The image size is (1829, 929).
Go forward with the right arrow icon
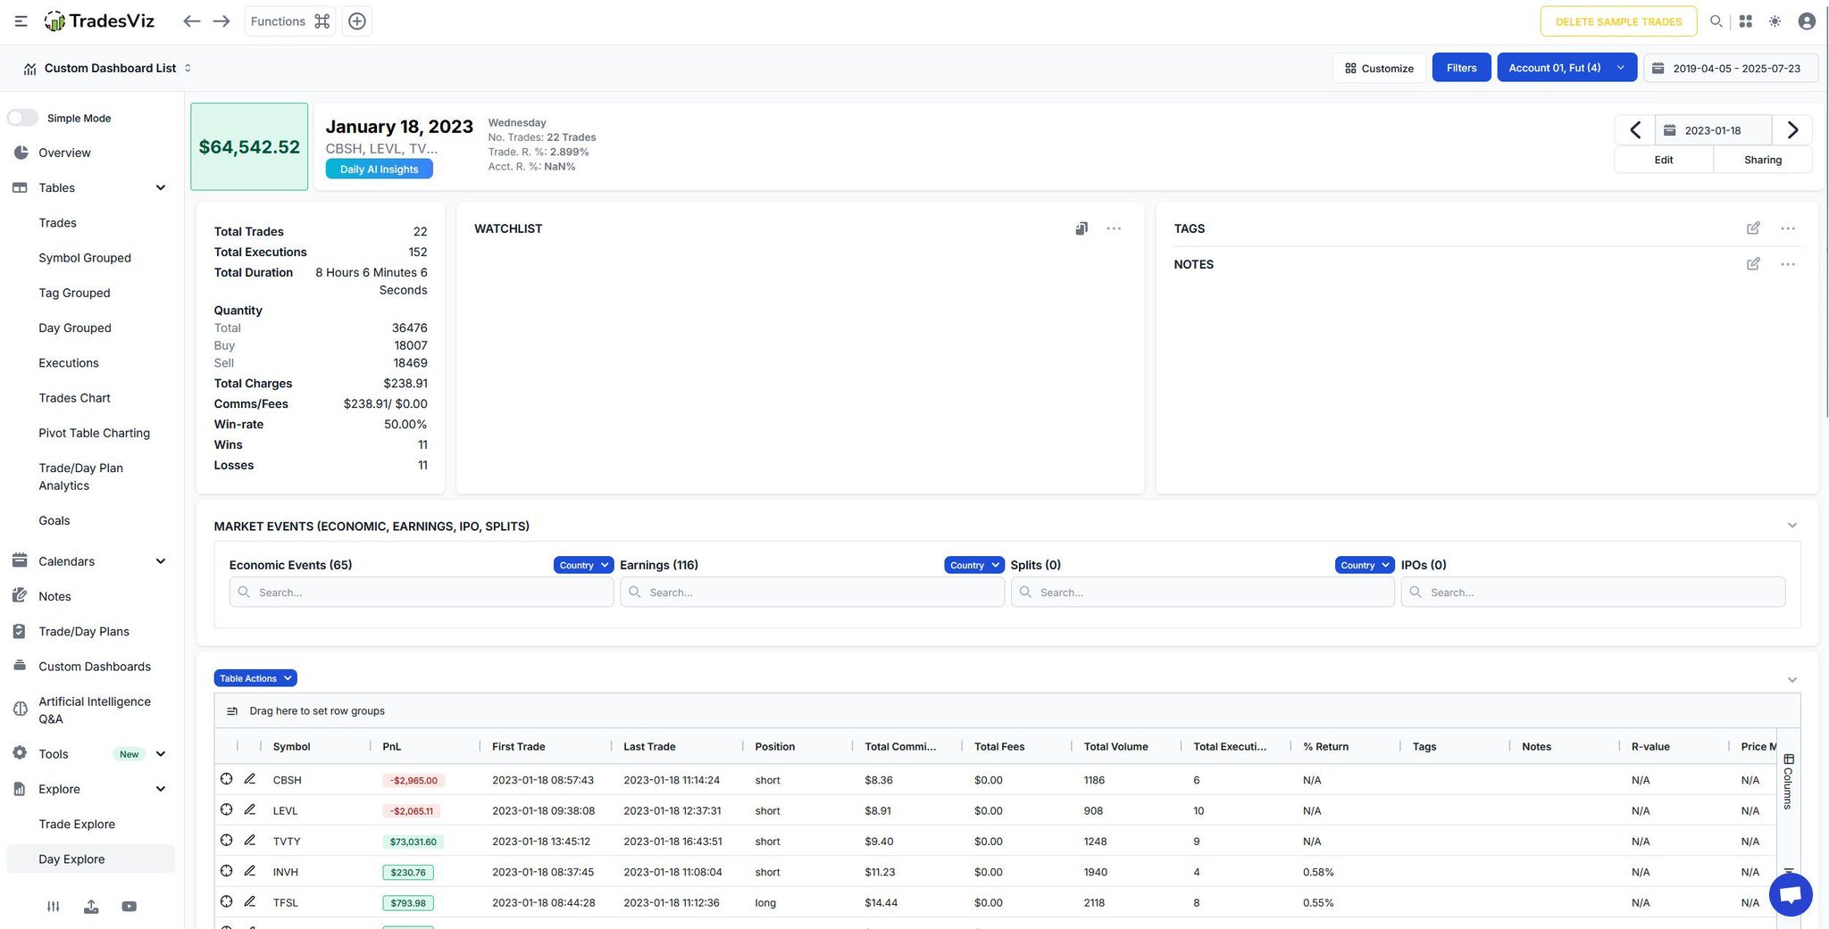tap(221, 21)
